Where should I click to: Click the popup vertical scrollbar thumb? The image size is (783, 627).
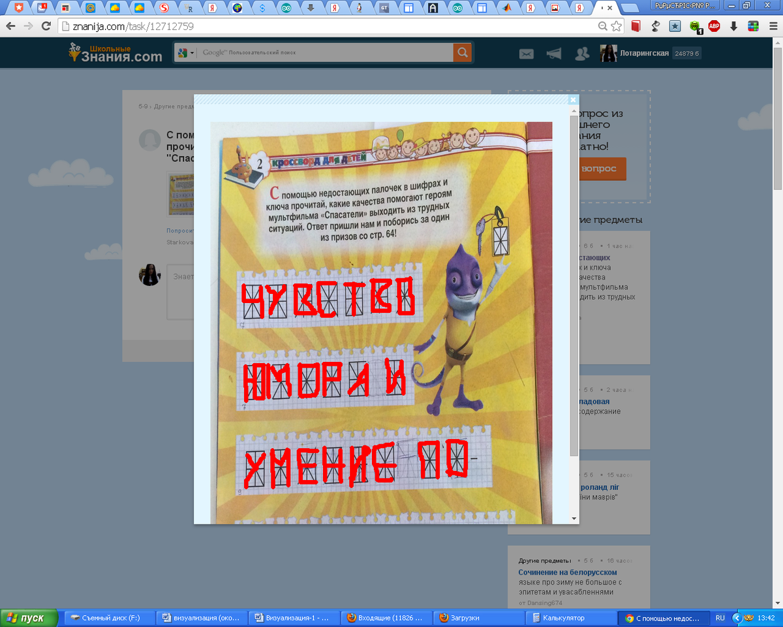tap(574, 286)
